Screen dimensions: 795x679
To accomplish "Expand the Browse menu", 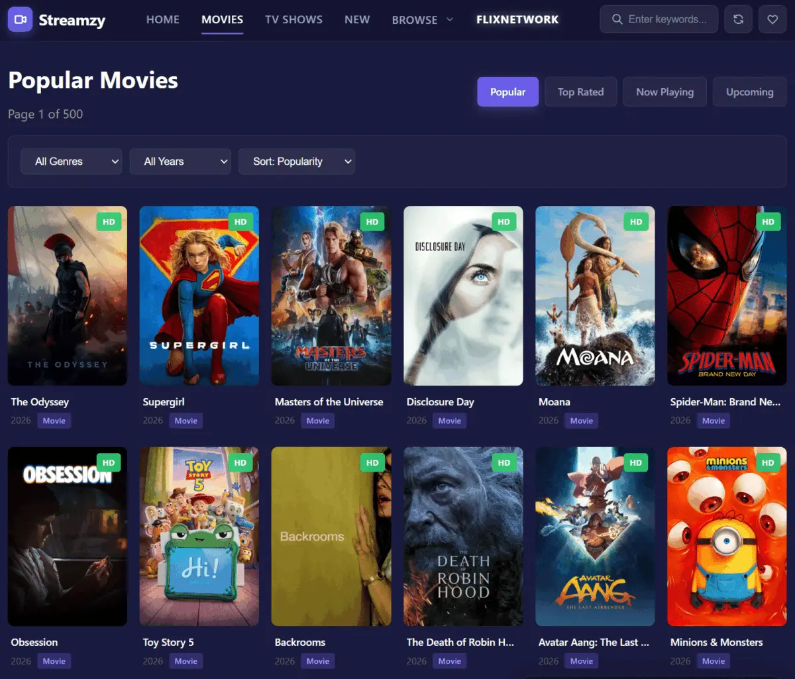I will pos(423,20).
